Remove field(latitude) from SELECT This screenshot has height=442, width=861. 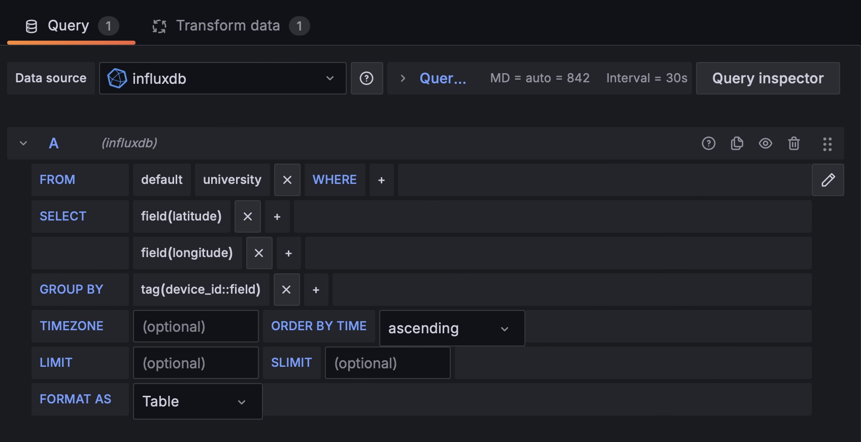pos(248,216)
